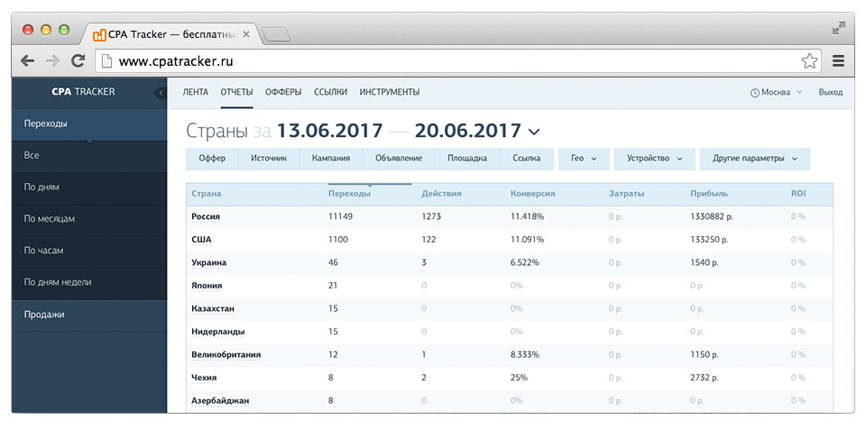Image resolution: width=866 pixels, height=438 pixels.
Task: Expand the date range chevron
Action: (x=533, y=132)
